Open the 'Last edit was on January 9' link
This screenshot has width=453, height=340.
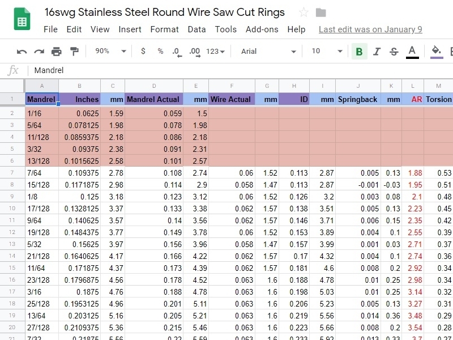click(370, 29)
